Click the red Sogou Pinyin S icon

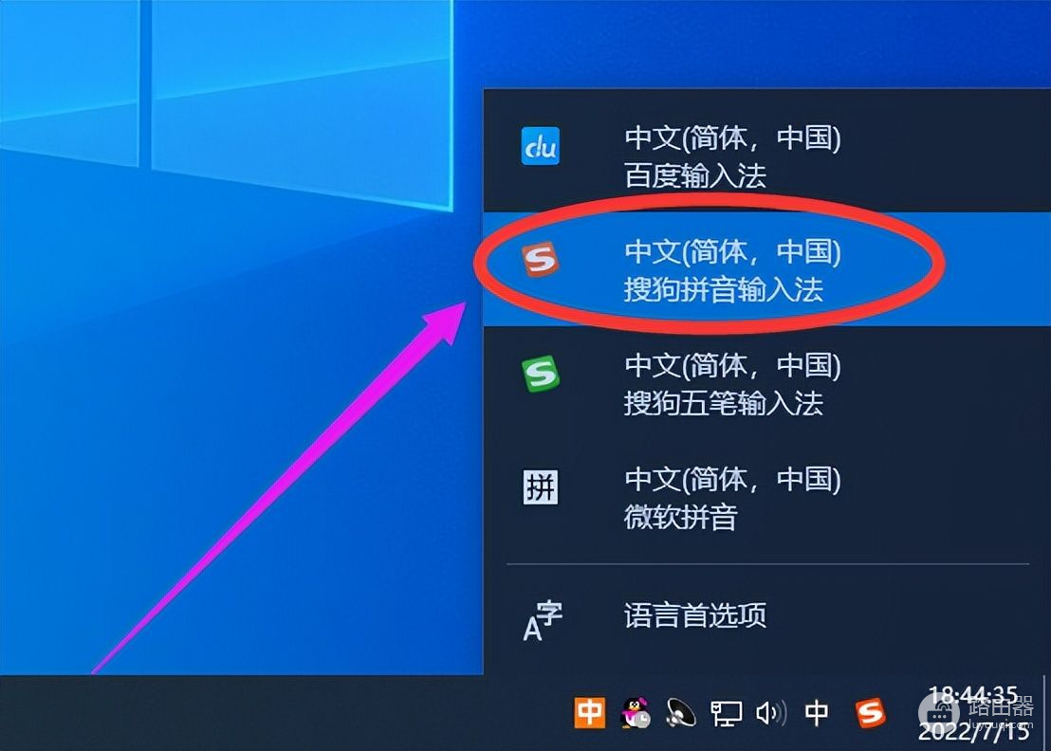coord(541,259)
